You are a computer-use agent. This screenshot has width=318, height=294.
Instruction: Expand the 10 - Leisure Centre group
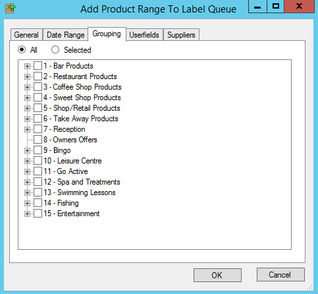click(x=27, y=161)
